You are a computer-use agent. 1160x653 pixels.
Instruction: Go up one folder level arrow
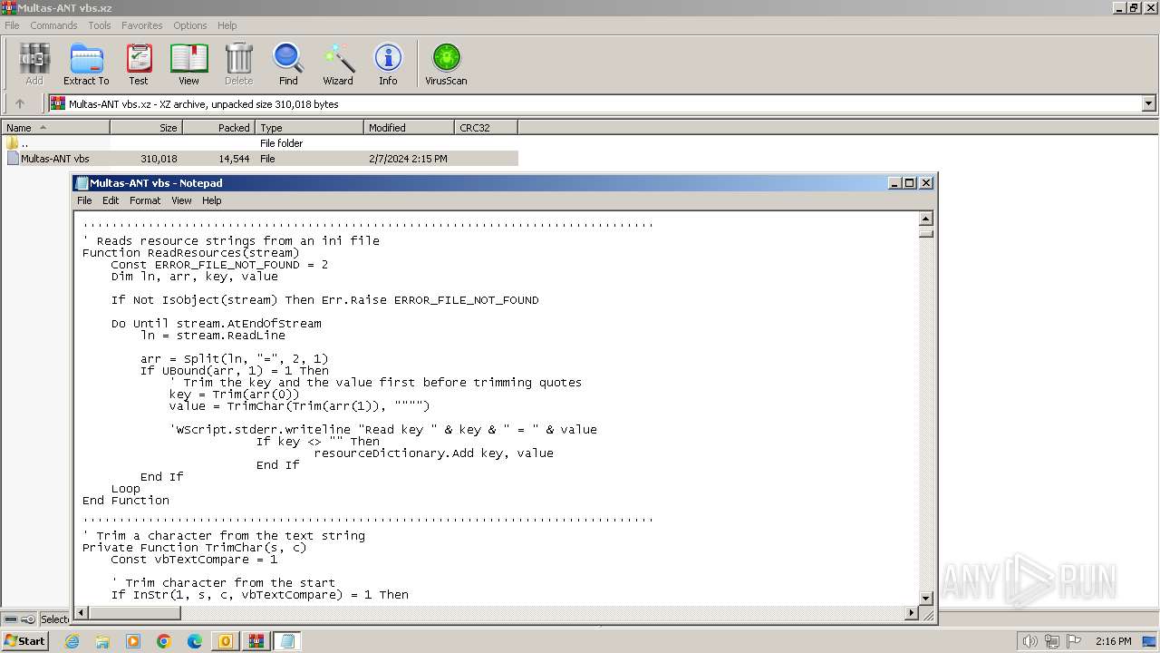point(20,104)
